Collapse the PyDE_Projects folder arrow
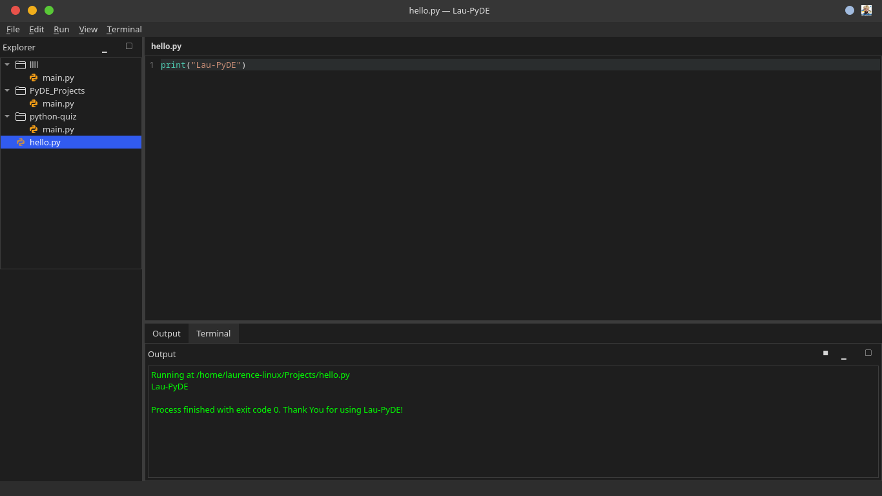Image resolution: width=882 pixels, height=496 pixels. point(7,90)
